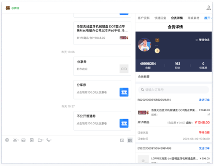Expand more tabs with 展开
Image resolution: width=214 pixels, height=166 pixels.
208,18
